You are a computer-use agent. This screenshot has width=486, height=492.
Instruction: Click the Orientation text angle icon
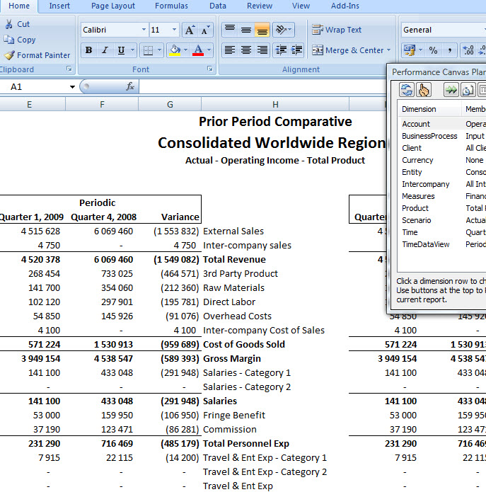[x=281, y=30]
